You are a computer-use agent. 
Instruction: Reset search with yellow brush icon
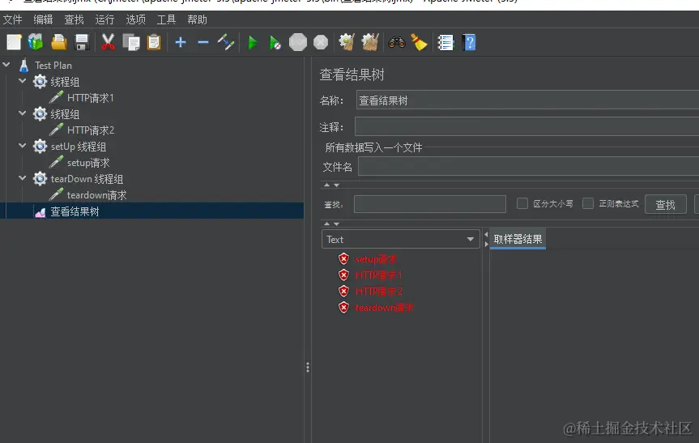coord(419,42)
